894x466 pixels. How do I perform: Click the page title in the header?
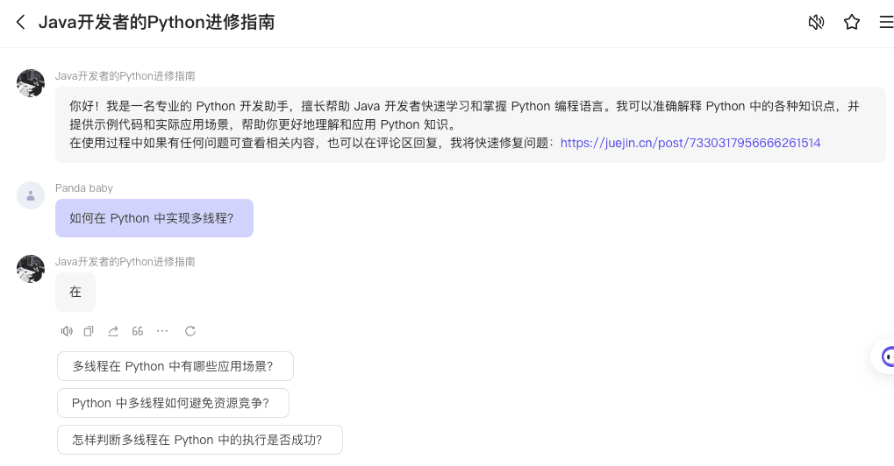[x=156, y=23]
